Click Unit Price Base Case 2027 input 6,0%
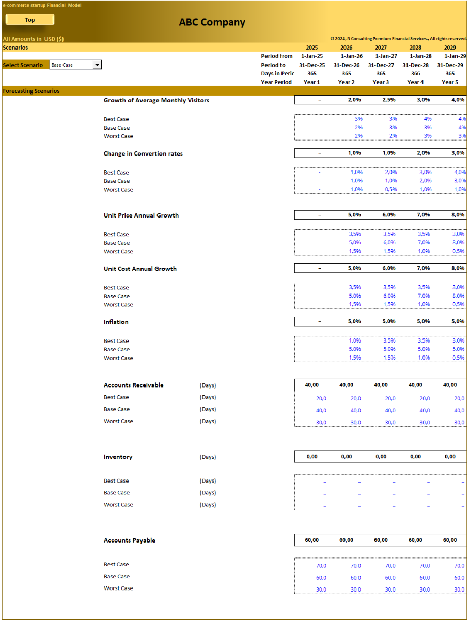The width and height of the screenshot is (470, 620). 389,243
